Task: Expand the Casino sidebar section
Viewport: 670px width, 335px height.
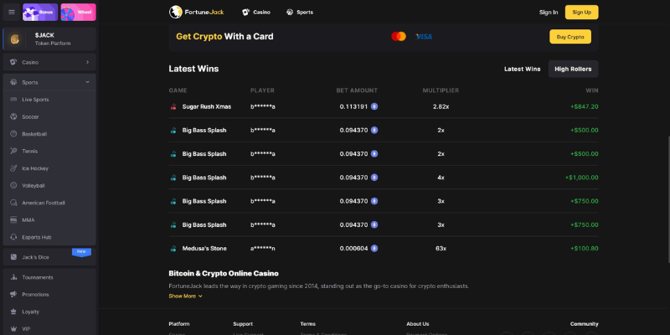Action: (x=49, y=62)
